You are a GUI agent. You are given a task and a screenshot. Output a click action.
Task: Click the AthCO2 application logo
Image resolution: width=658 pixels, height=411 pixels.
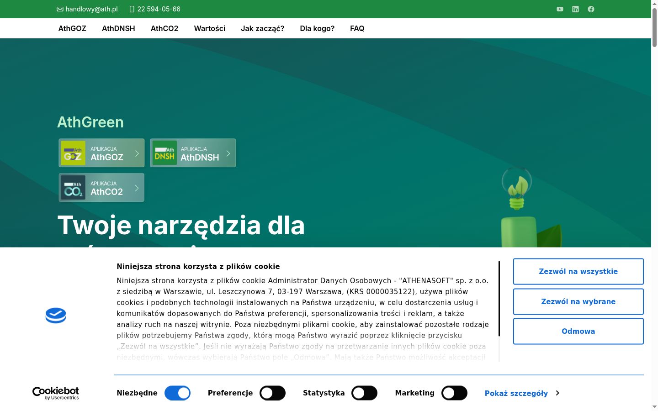73,188
